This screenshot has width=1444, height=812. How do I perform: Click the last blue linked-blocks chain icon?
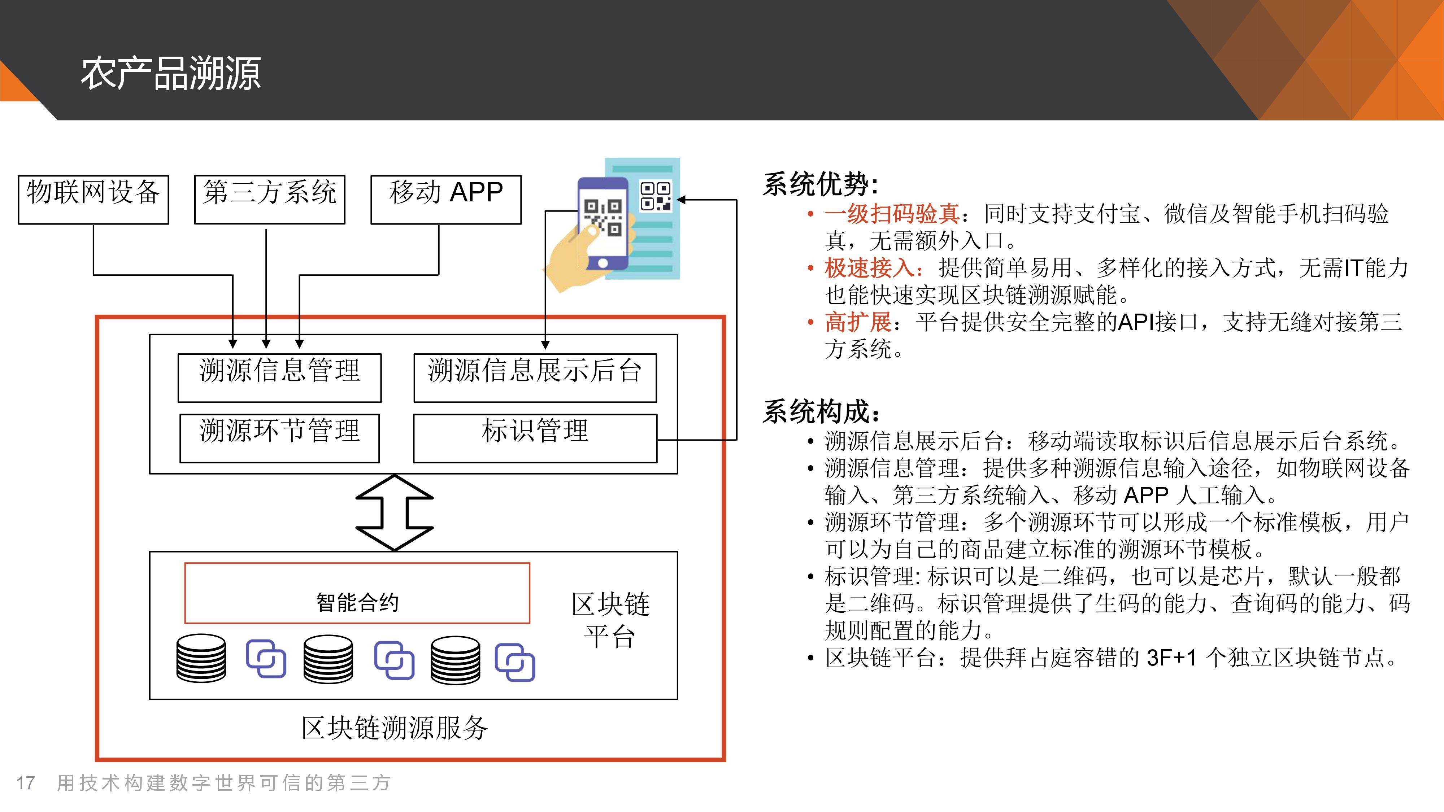(514, 662)
